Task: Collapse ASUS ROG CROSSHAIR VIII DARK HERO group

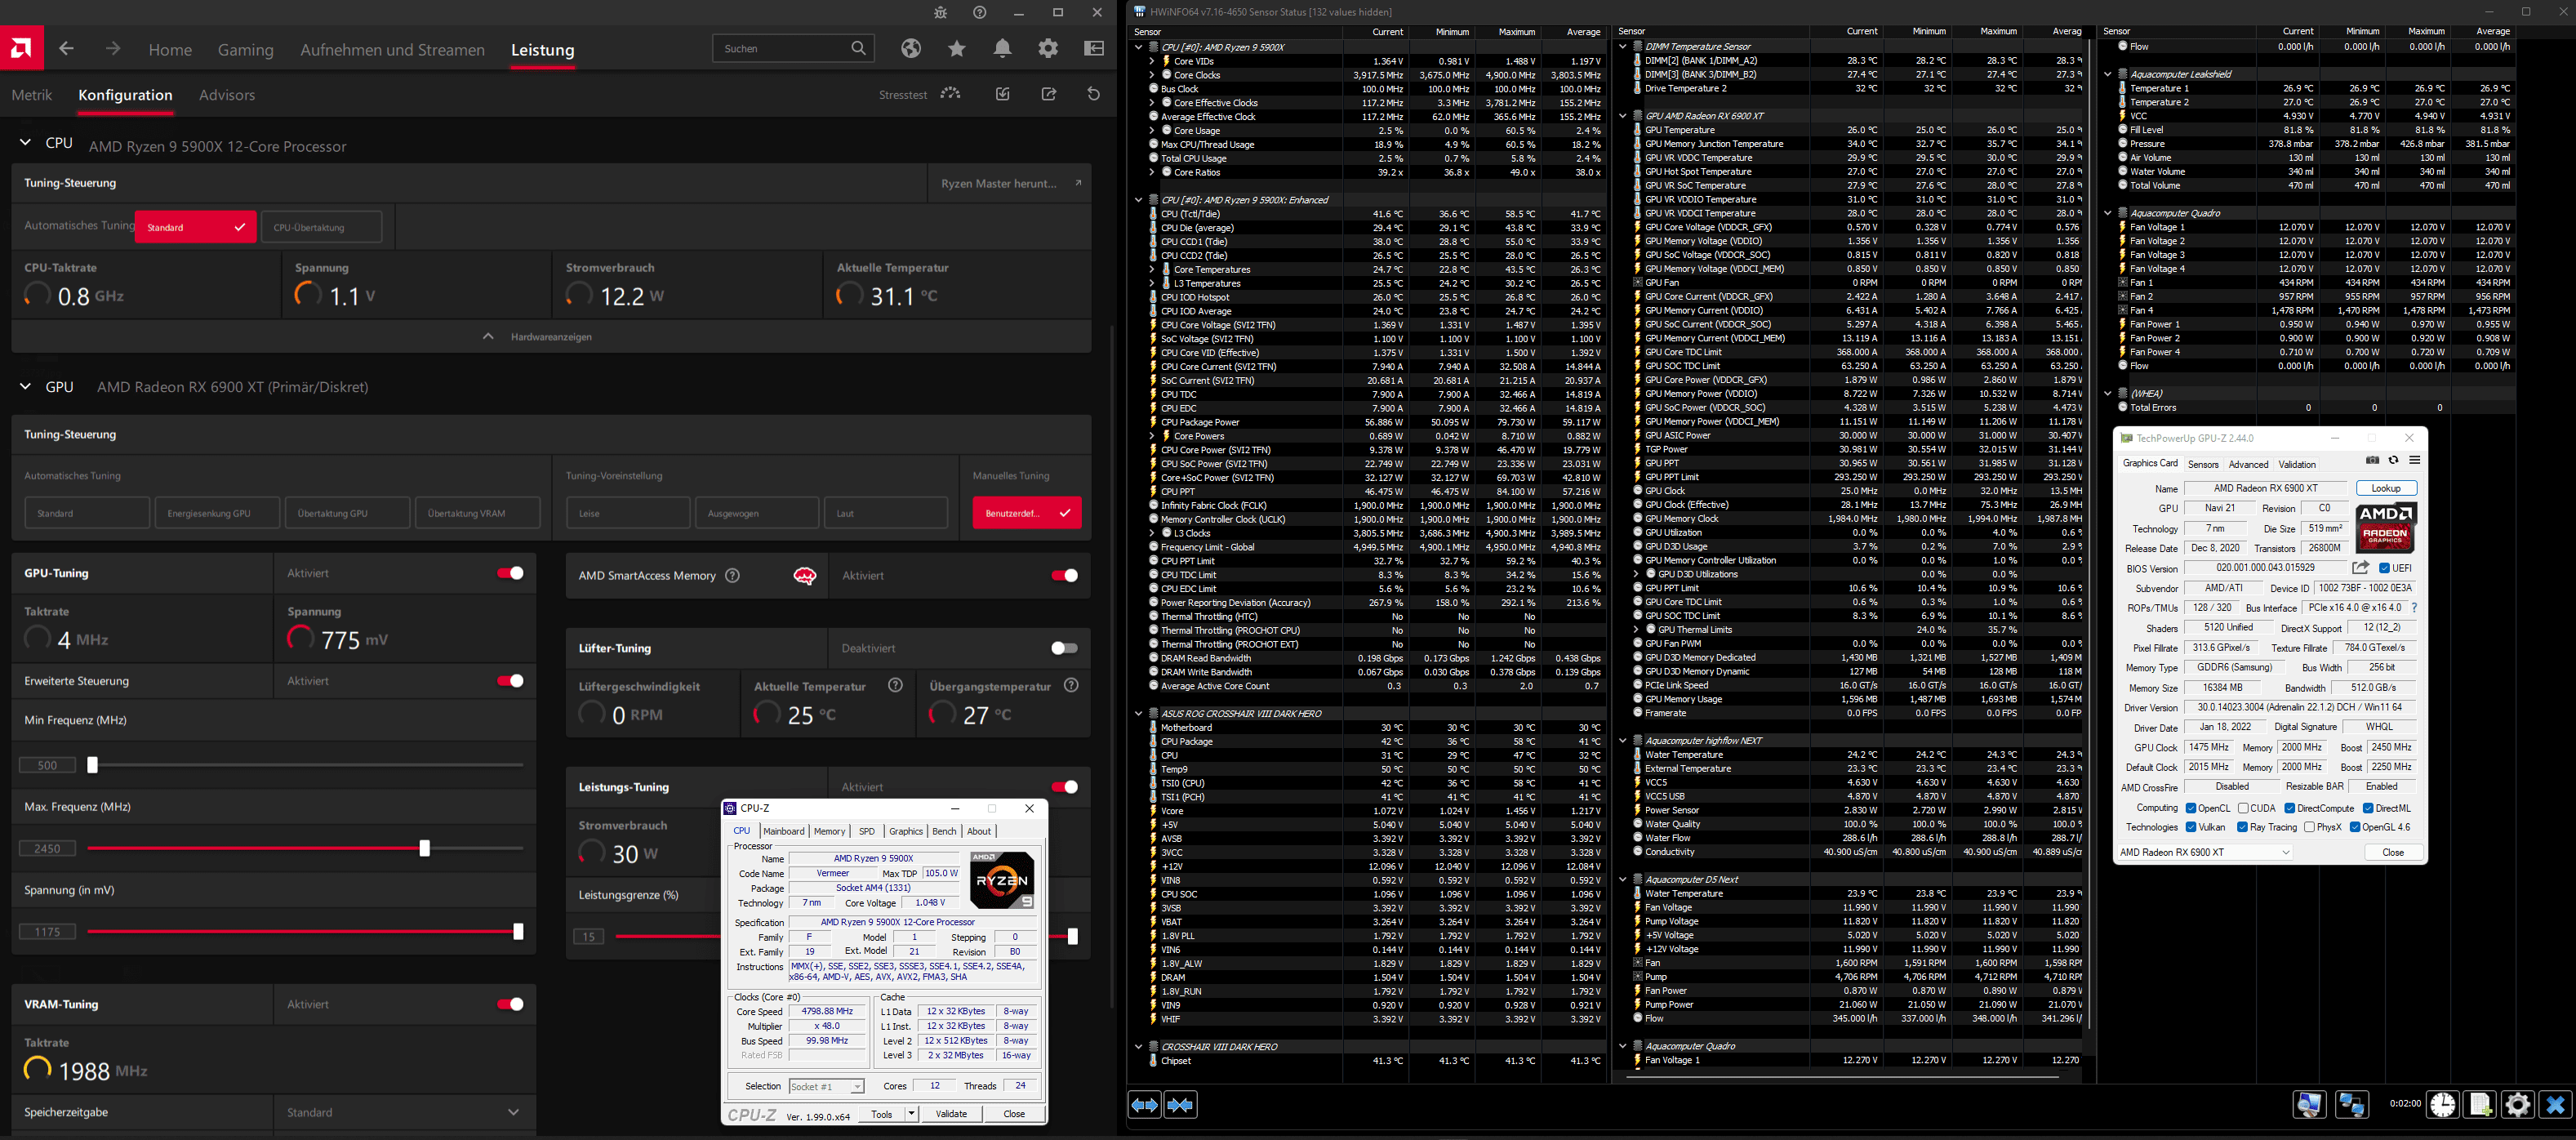Action: 1138,713
